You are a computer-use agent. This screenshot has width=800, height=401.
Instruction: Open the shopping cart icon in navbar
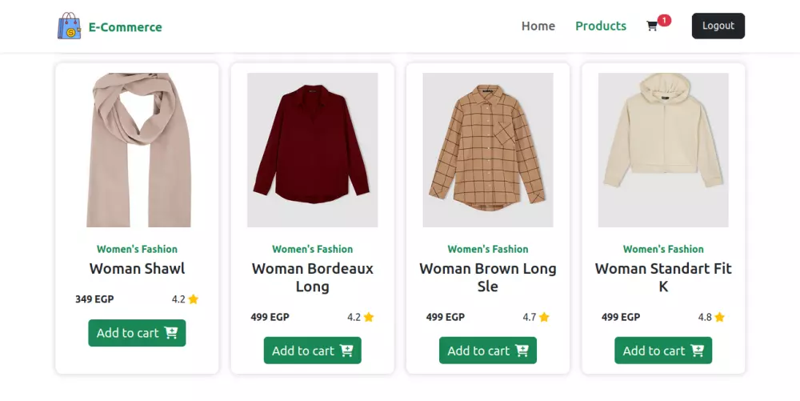click(x=652, y=26)
